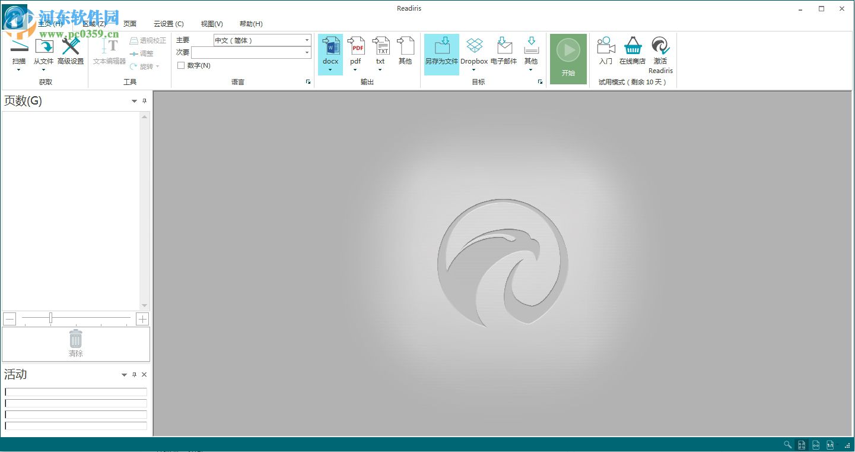Click the thumbnail zoom-in plus button

[x=142, y=319]
